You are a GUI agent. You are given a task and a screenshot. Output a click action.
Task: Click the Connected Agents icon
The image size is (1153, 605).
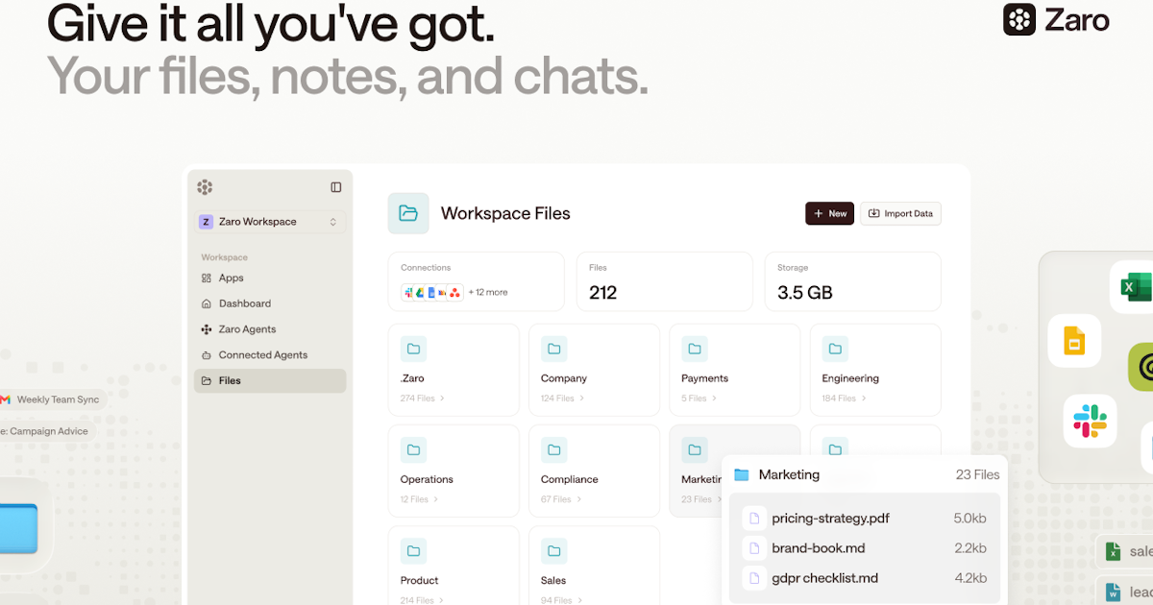click(207, 355)
